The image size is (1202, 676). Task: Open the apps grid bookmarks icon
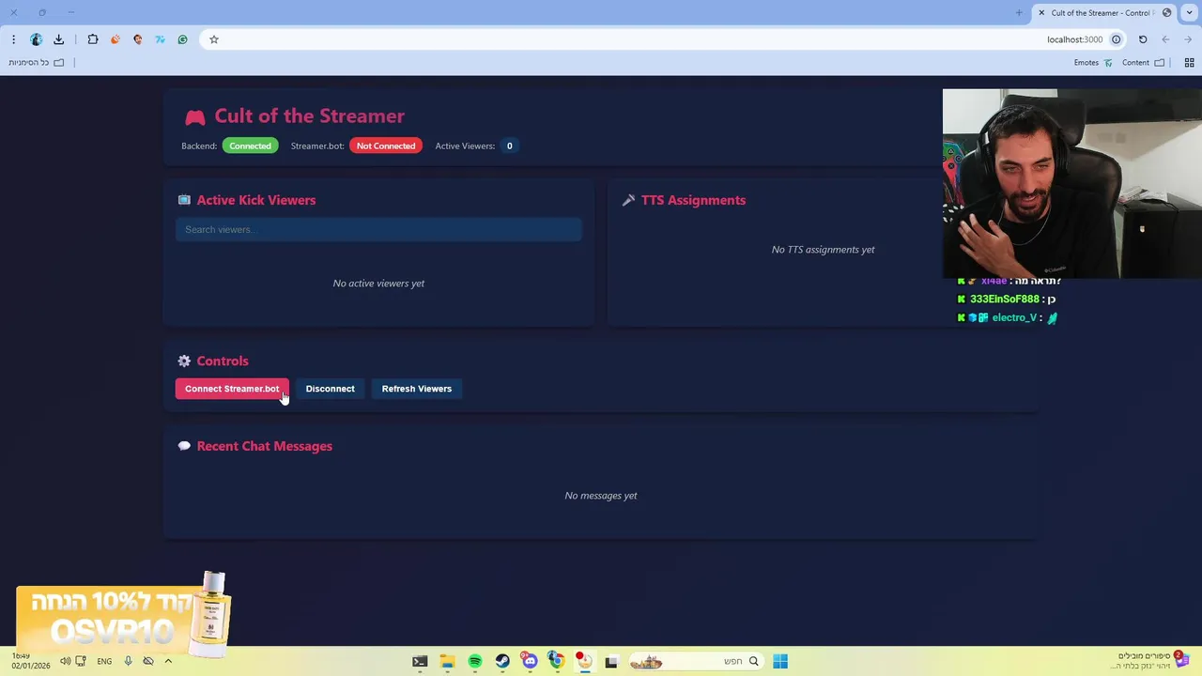click(1189, 63)
